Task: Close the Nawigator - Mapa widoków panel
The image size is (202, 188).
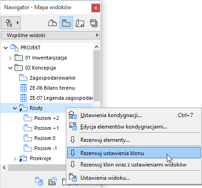Action: point(96,8)
